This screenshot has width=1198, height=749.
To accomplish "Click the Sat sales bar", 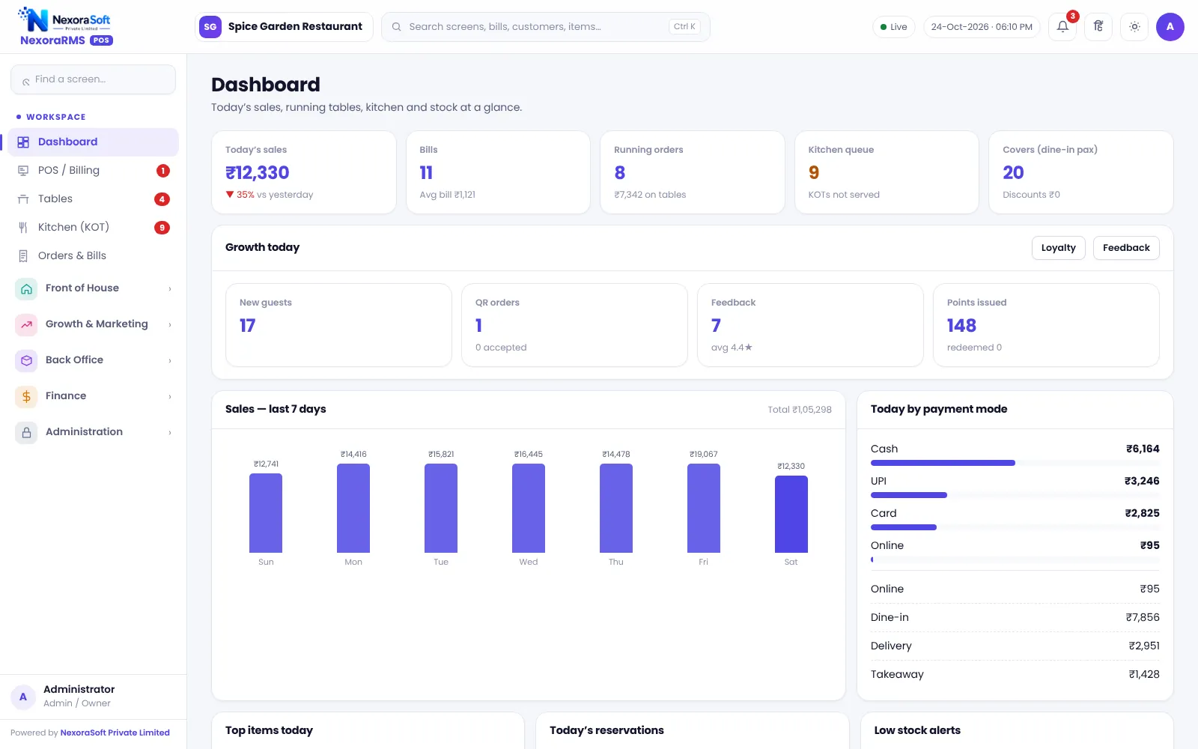I will pos(791,515).
